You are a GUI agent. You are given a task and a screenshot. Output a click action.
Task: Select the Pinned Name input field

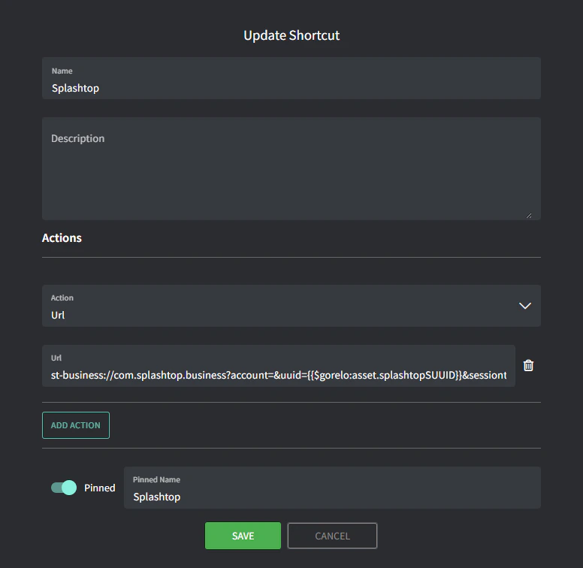click(332, 488)
